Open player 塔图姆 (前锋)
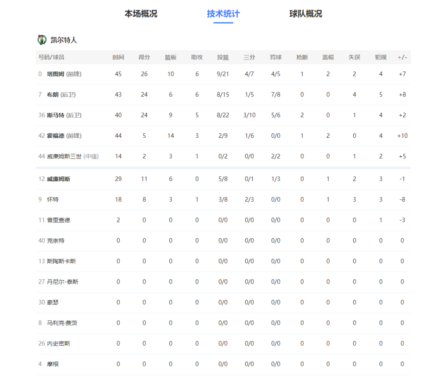Screen dimensions: 441x376 (x=64, y=74)
